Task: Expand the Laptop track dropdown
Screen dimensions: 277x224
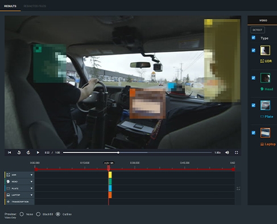Action: 31,195
